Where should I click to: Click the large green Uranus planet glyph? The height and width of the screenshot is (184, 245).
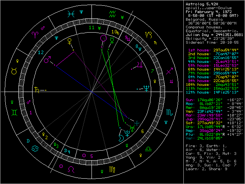click(x=132, y=129)
